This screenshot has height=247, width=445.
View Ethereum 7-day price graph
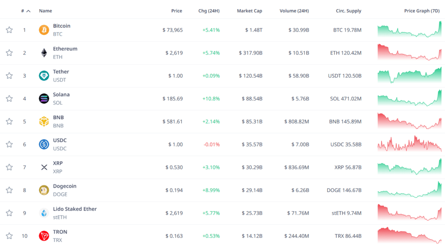pyautogui.click(x=409, y=52)
